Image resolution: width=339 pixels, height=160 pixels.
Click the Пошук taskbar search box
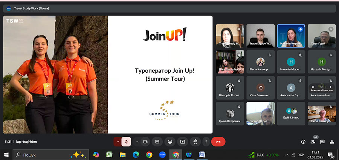(x=51, y=155)
